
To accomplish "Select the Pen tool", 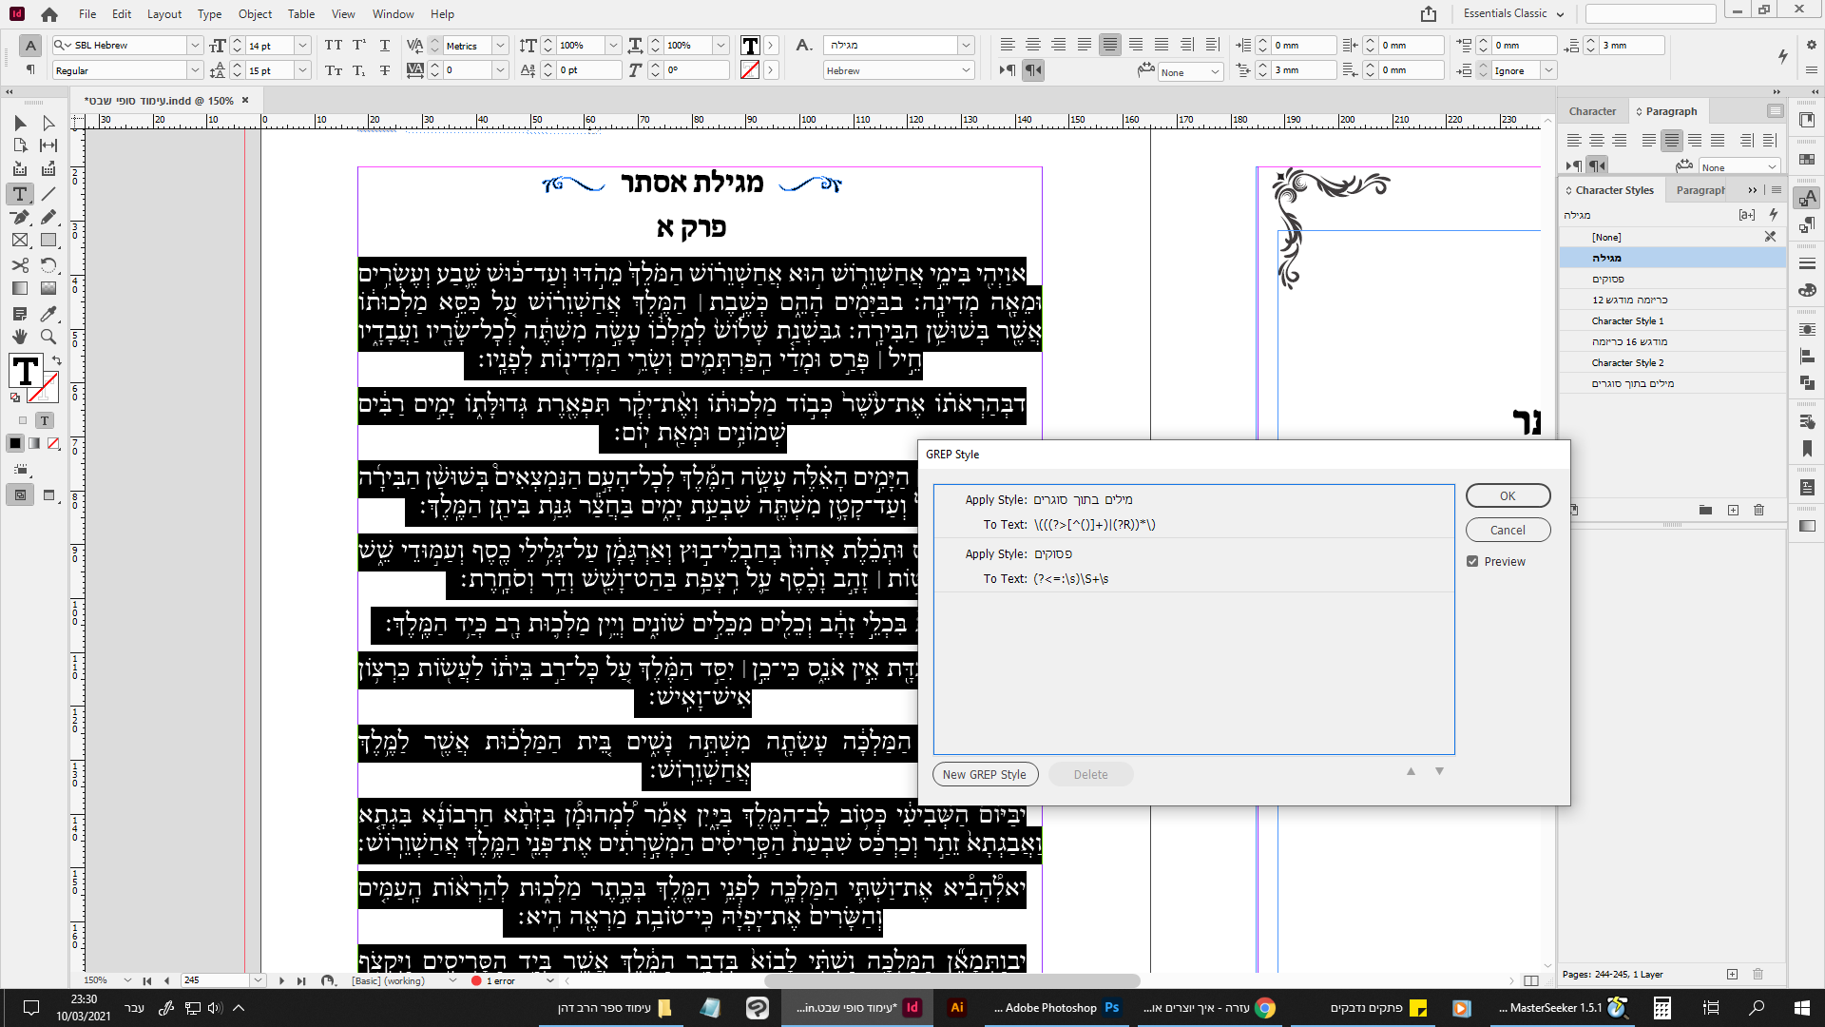I will click(19, 217).
